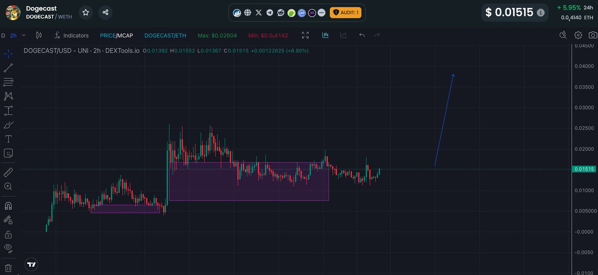Expand the timeframe dropdown chevron
The height and width of the screenshot is (275, 598).
coord(24,35)
